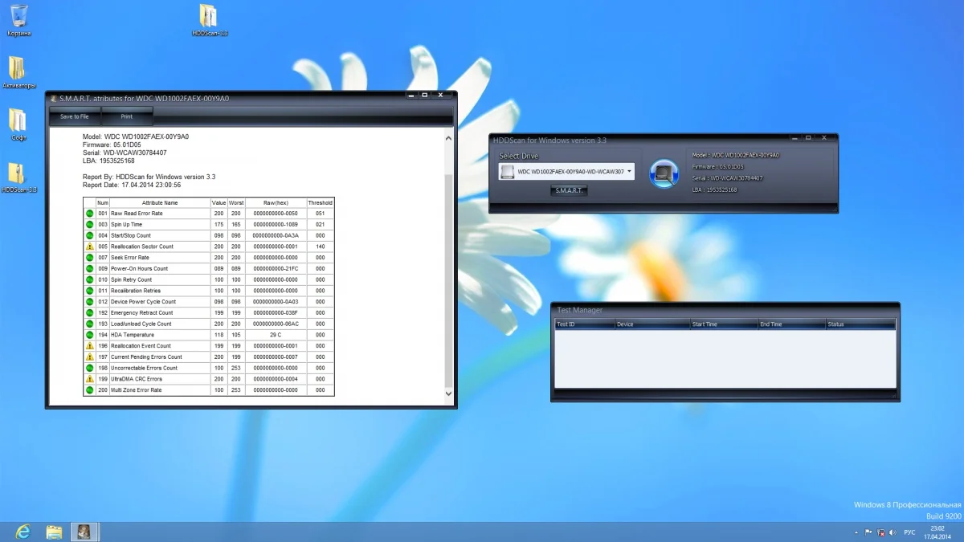Click Device column header in Test Manager
The height and width of the screenshot is (542, 964).
coord(652,324)
